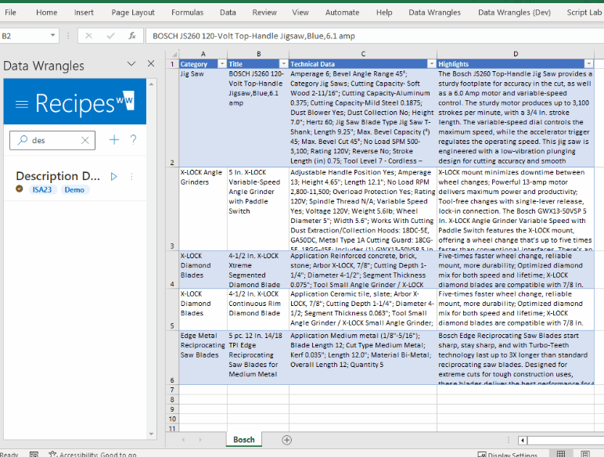Switch to the Home ribbon tab
The height and width of the screenshot is (457, 604).
coord(47,13)
